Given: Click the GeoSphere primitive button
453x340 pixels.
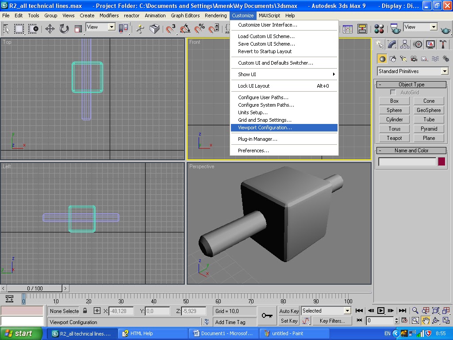Looking at the screenshot, I should pos(429,110).
